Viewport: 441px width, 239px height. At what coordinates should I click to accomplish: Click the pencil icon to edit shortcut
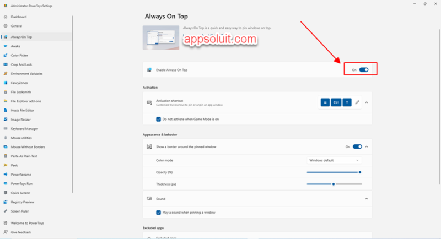point(357,102)
